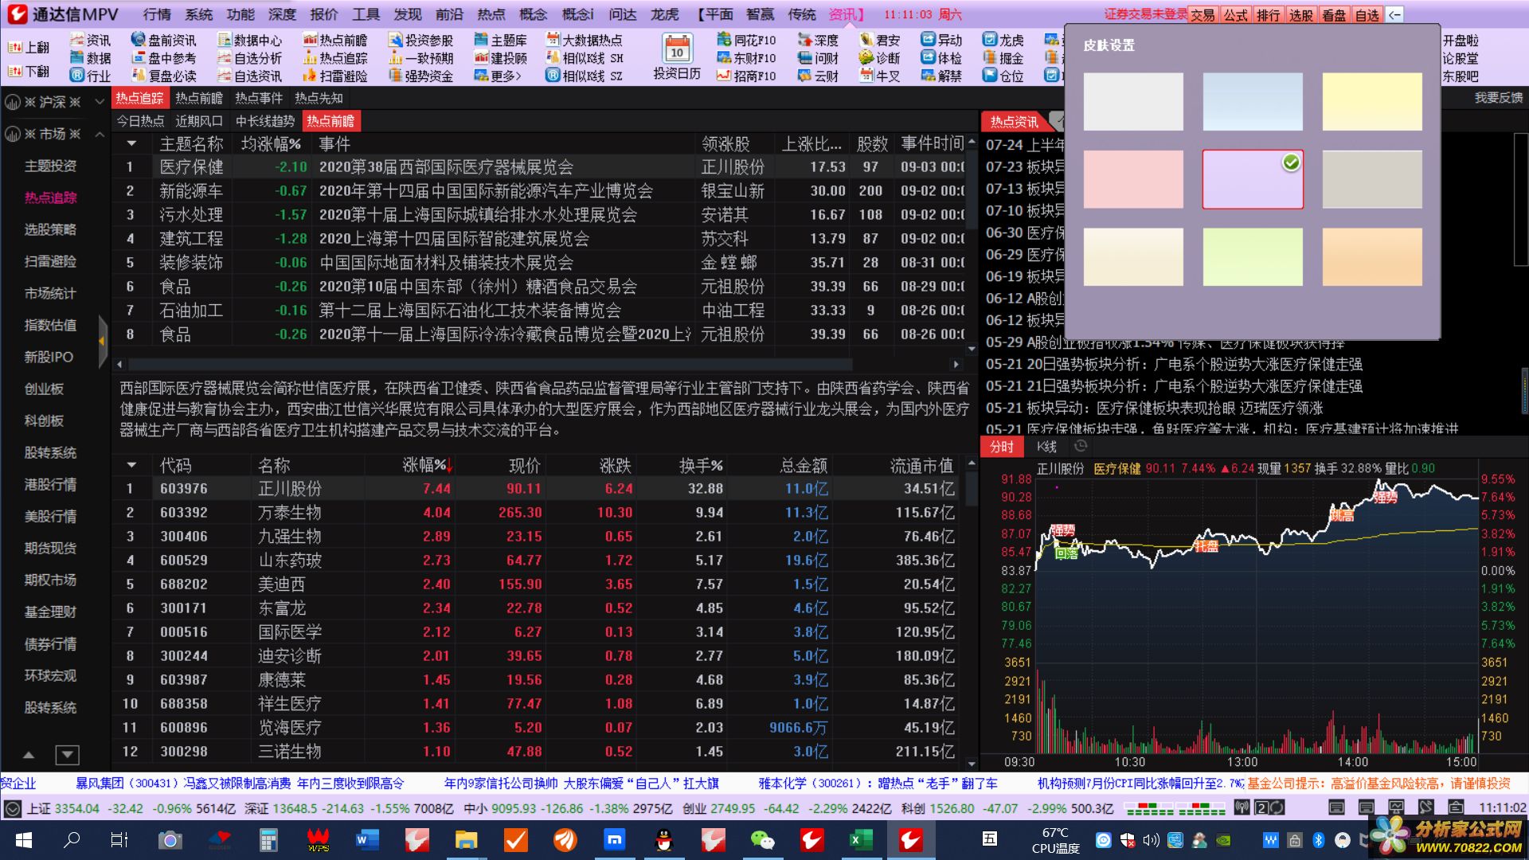Select the 正川股份 603976 stock row

538,489
